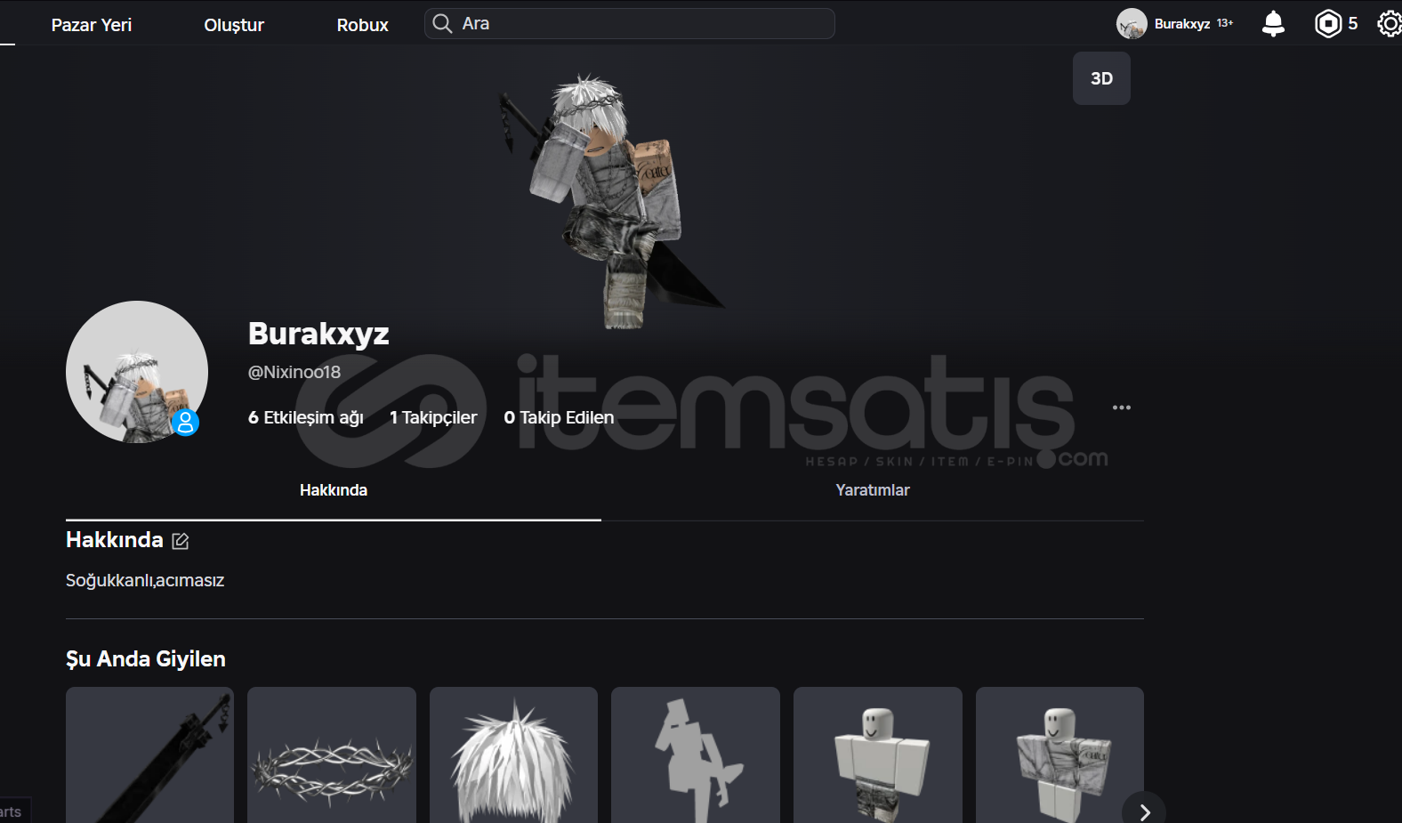Toggle the 3D avatar view

(x=1101, y=78)
